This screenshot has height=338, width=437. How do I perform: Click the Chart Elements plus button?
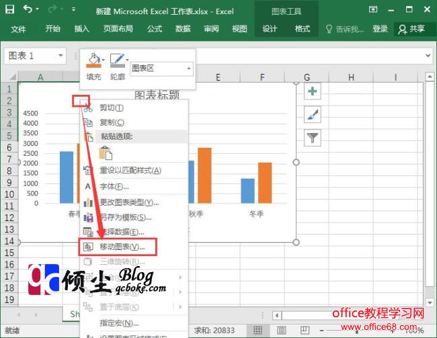point(313,91)
